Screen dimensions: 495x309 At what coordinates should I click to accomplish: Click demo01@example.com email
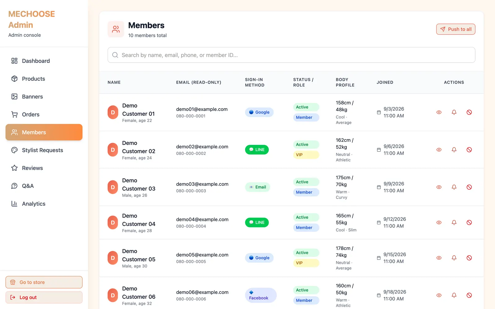coord(202,109)
